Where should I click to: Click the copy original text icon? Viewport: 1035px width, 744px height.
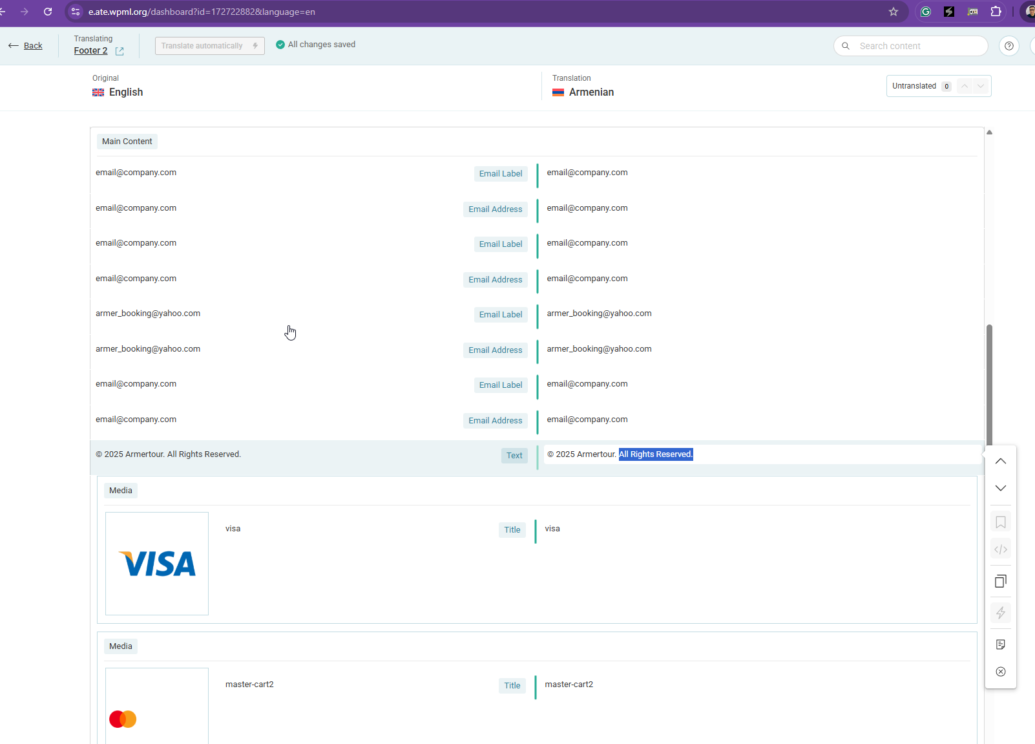(1001, 581)
